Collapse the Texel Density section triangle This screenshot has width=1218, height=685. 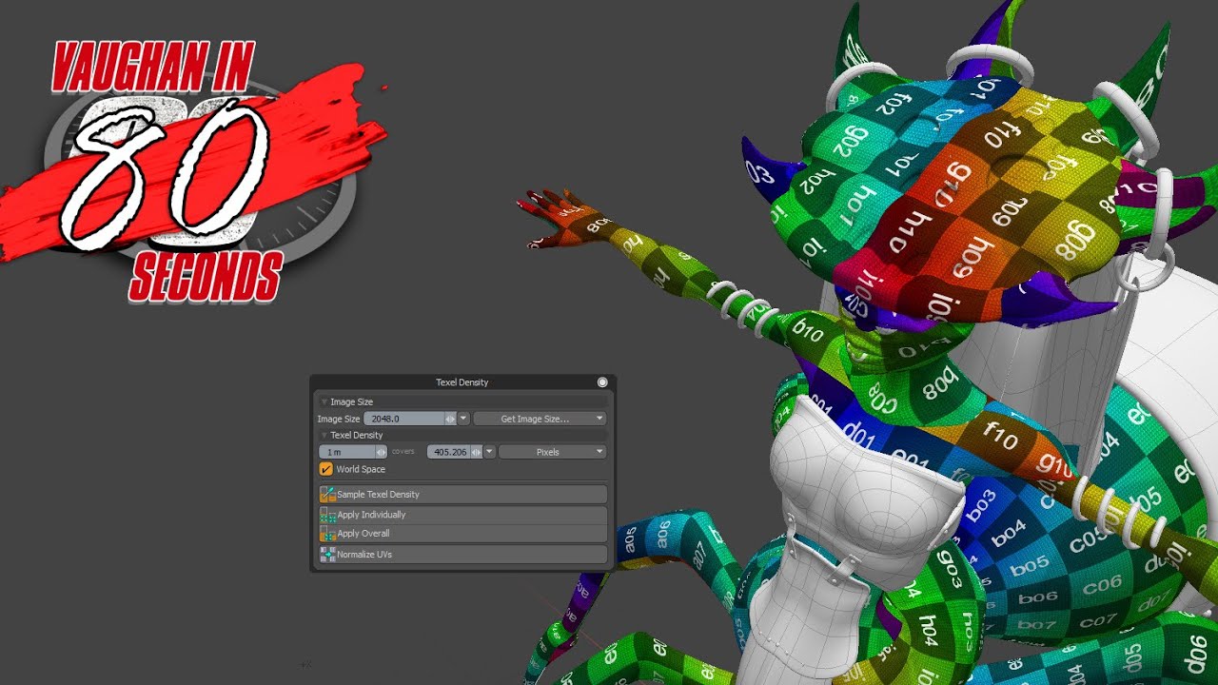click(x=324, y=436)
